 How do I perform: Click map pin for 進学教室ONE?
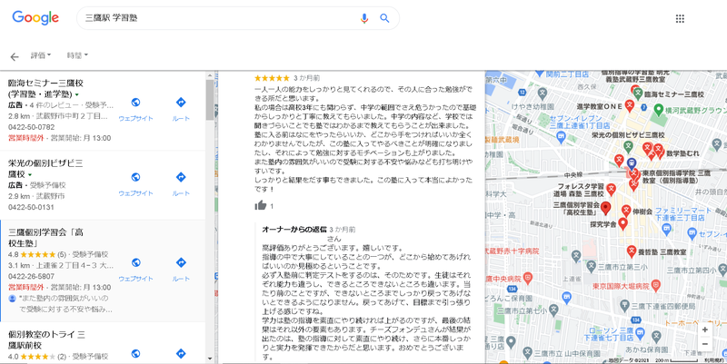coord(629,105)
